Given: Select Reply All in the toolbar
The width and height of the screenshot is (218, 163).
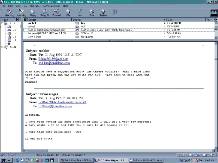Looking at the screenshot, I should click(x=44, y=12).
